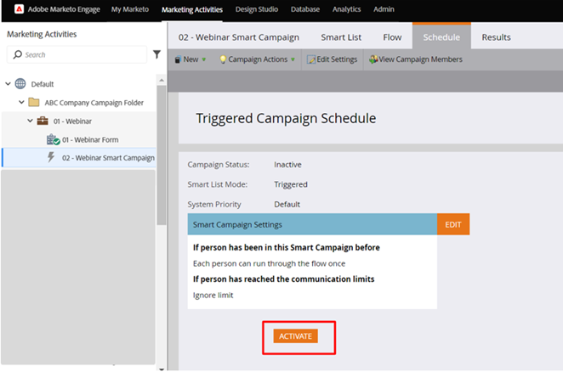Open Marketing Activities in top navigation
Screen dimensions: 563x372
pos(192,9)
